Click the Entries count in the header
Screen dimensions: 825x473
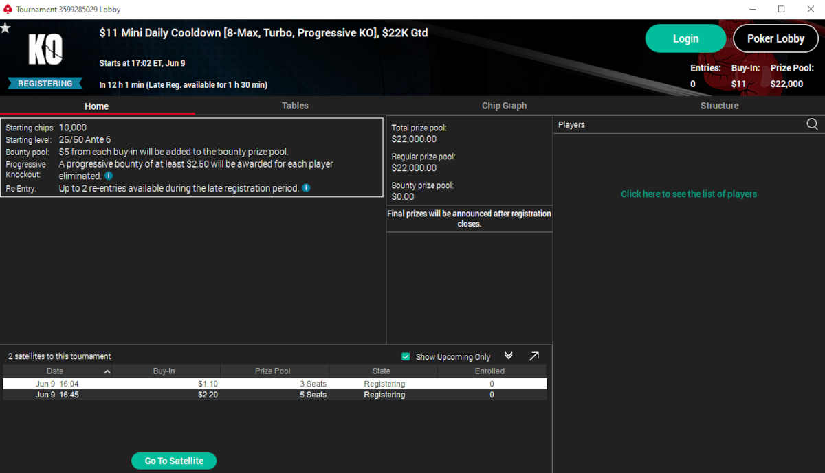(x=693, y=84)
